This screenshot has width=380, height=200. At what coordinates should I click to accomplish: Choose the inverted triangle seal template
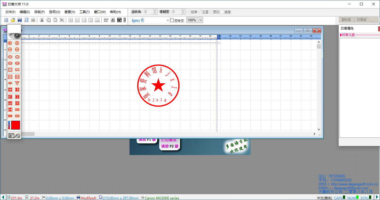pyautogui.click(x=17, y=83)
